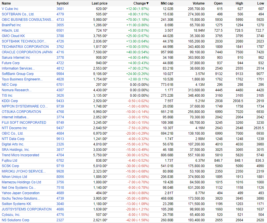Open the V Cube Inc stock link

click(x=10, y=9)
